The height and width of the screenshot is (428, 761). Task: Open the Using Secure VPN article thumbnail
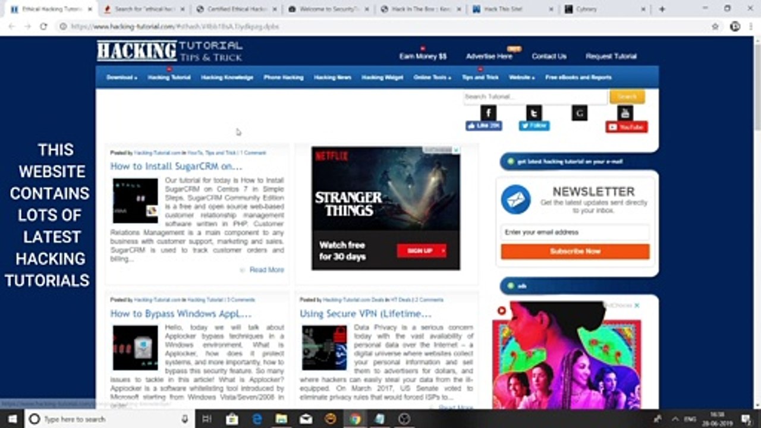click(324, 348)
